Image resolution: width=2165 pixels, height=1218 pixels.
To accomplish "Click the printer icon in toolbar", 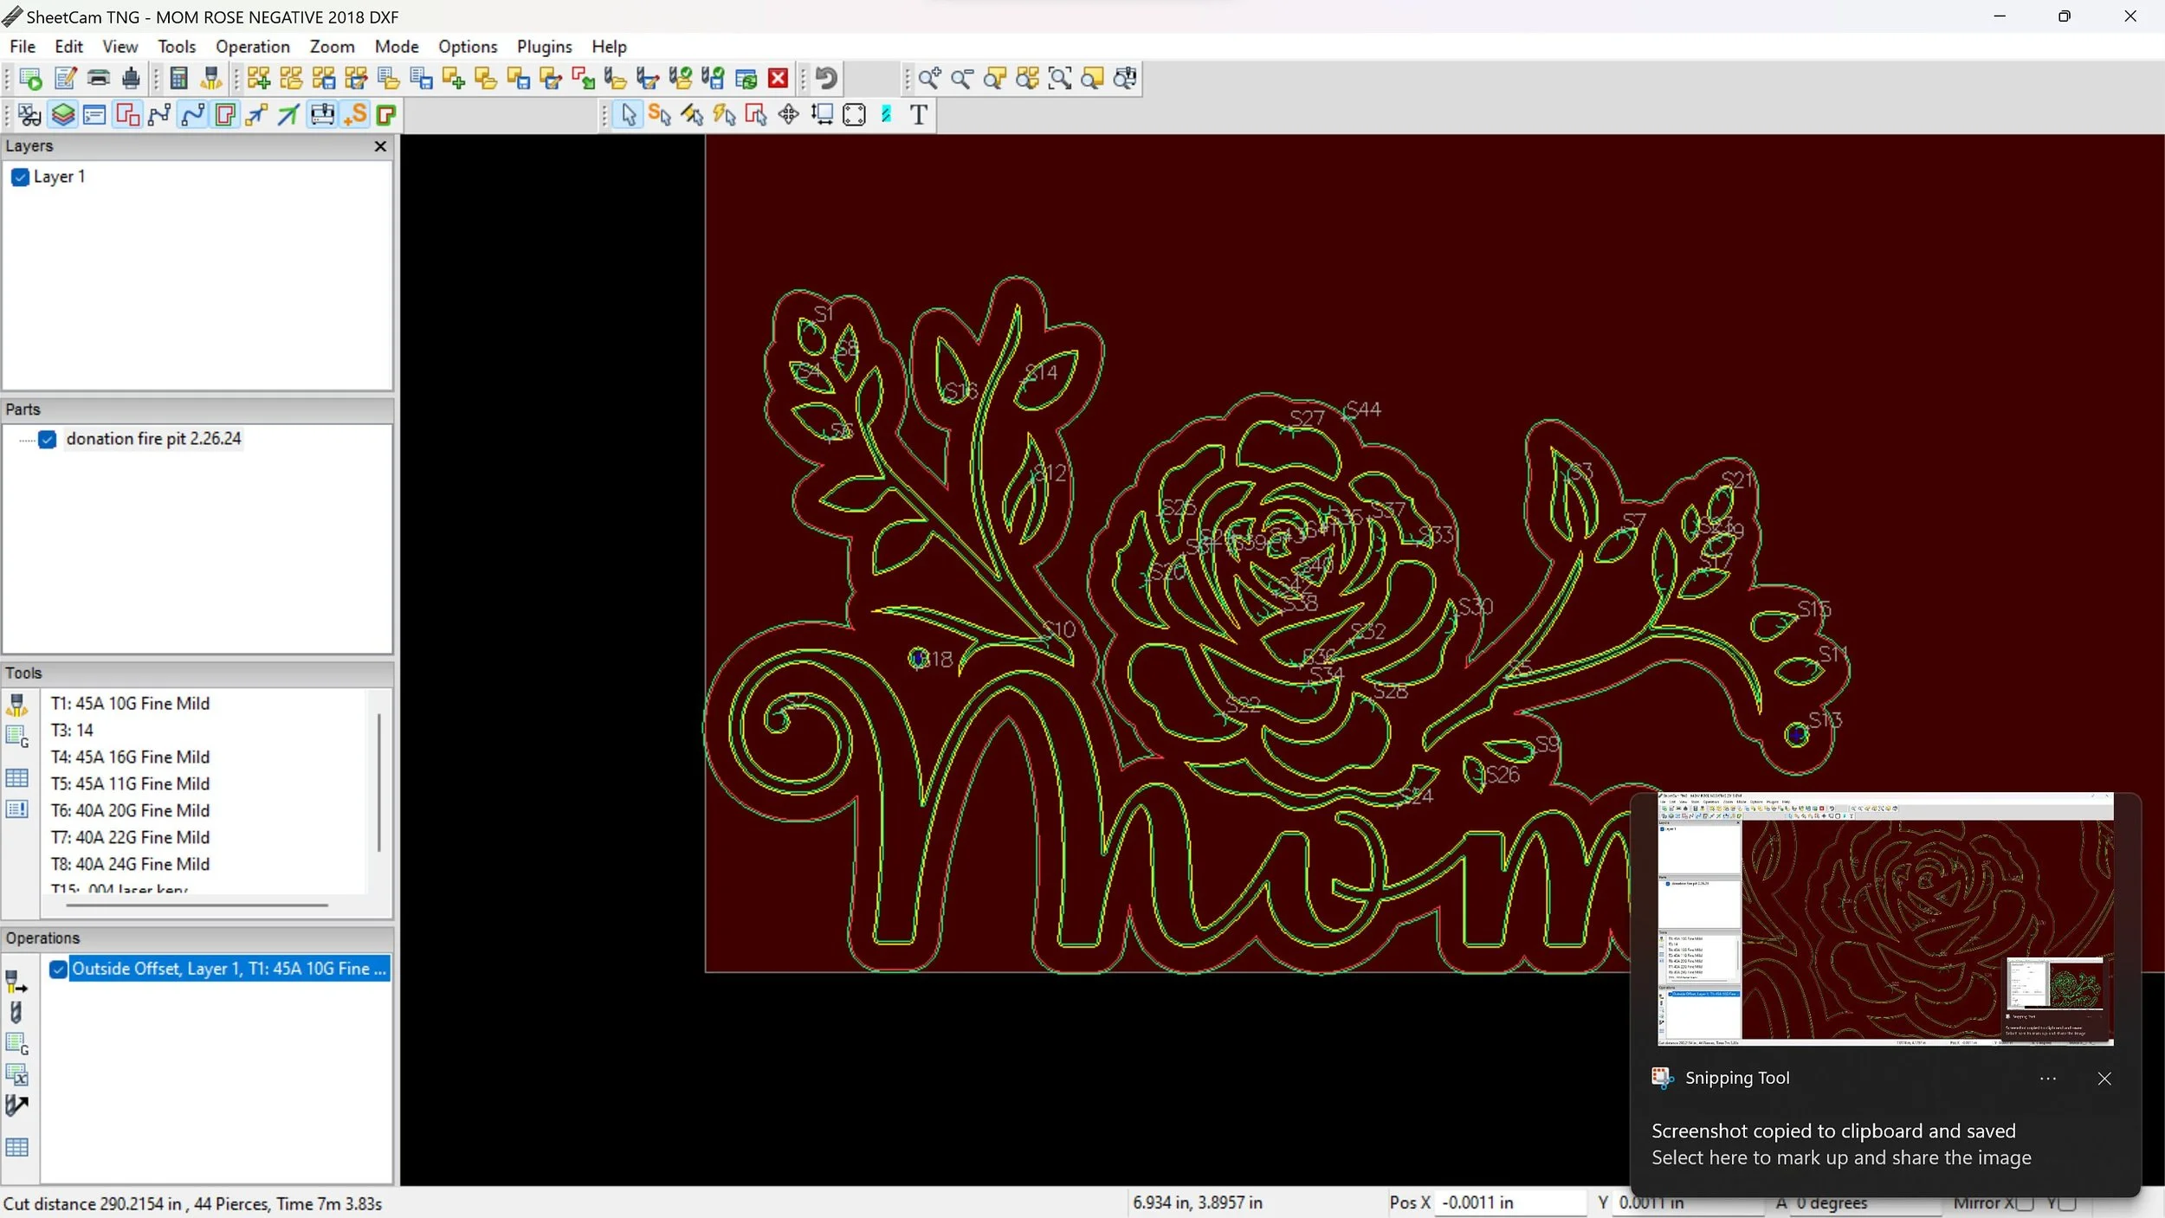I will click(98, 79).
